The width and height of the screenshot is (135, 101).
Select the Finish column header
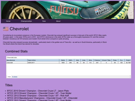coord(128,60)
